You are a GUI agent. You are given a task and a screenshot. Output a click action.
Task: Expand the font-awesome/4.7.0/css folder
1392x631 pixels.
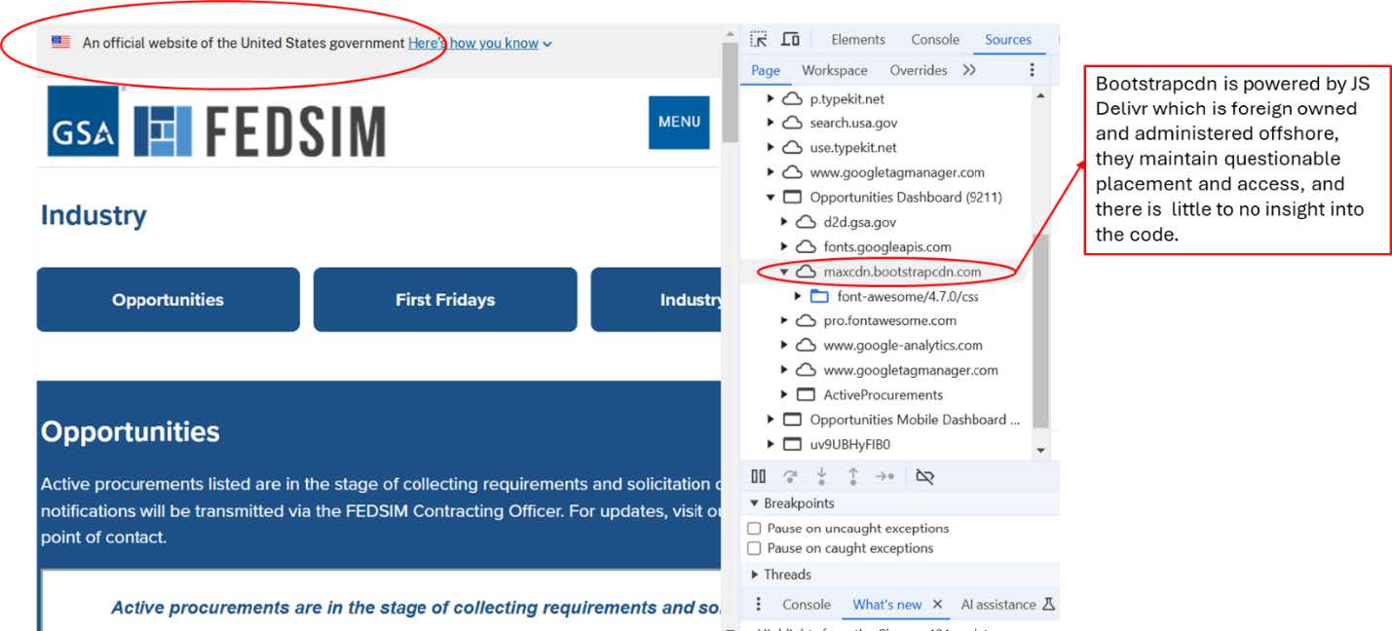coord(797,296)
